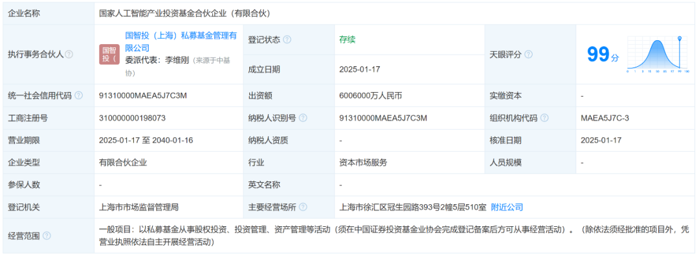
Task: Click business term 2025-01-17 至 2040-01-16
Action: [146, 140]
